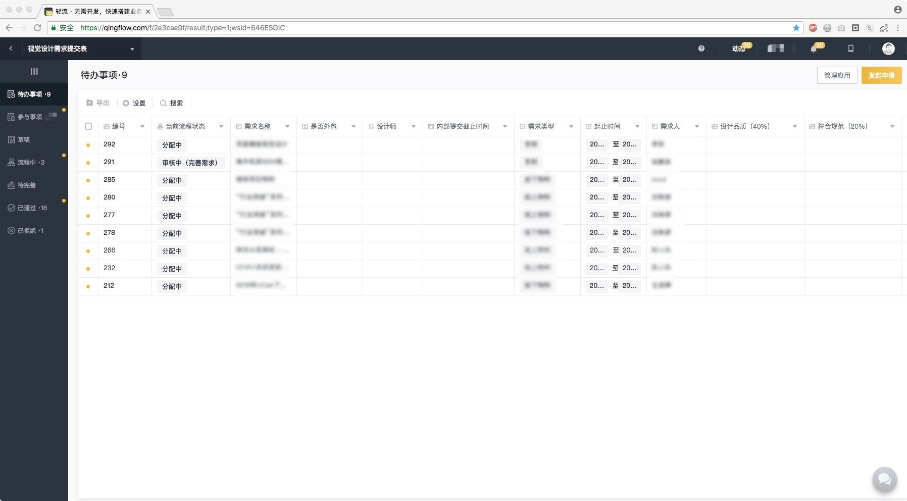Open 已拒绝 ·1 sidebar item

(x=34, y=230)
